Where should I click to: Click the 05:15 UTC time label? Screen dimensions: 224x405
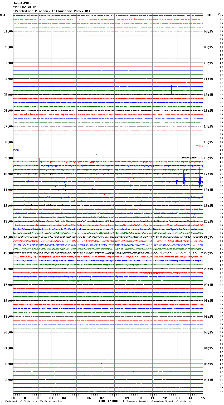(x=208, y=364)
